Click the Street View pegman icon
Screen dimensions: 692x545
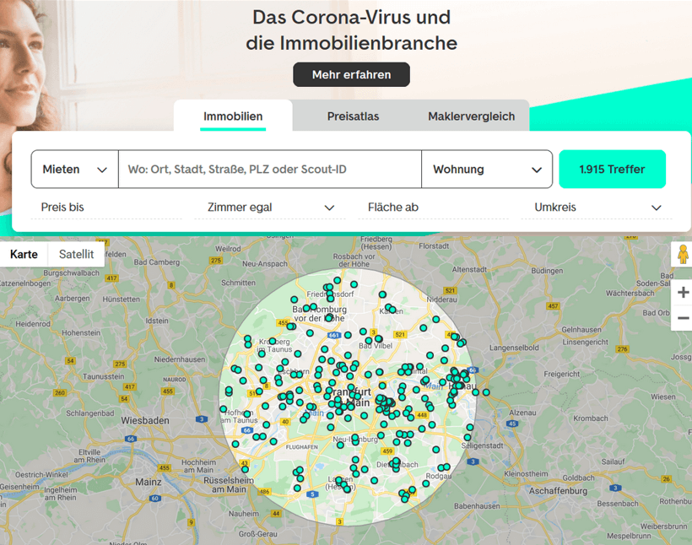[682, 254]
